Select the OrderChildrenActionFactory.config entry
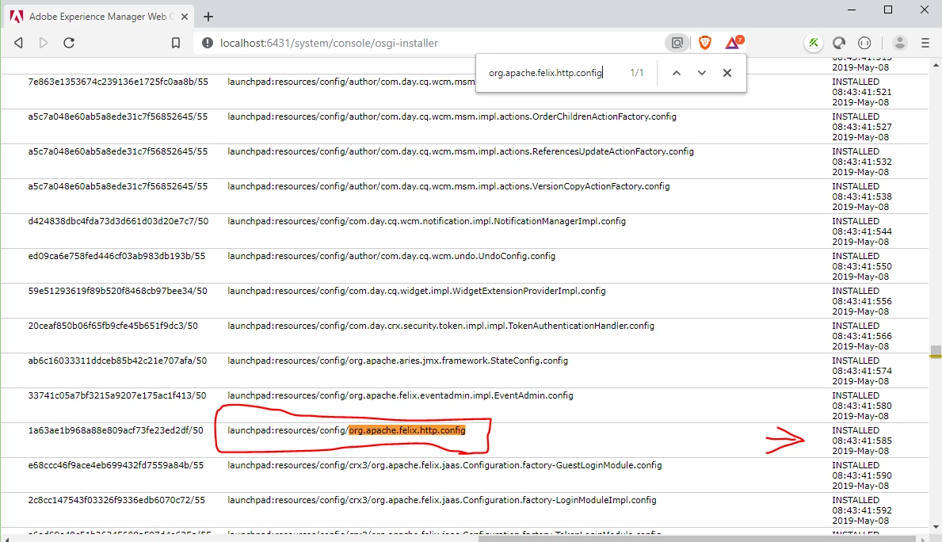The width and height of the screenshot is (942, 542). (452, 116)
